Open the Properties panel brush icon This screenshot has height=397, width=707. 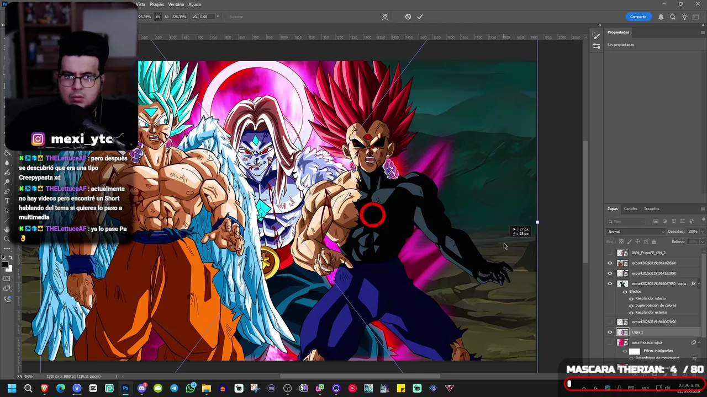[x=596, y=36]
